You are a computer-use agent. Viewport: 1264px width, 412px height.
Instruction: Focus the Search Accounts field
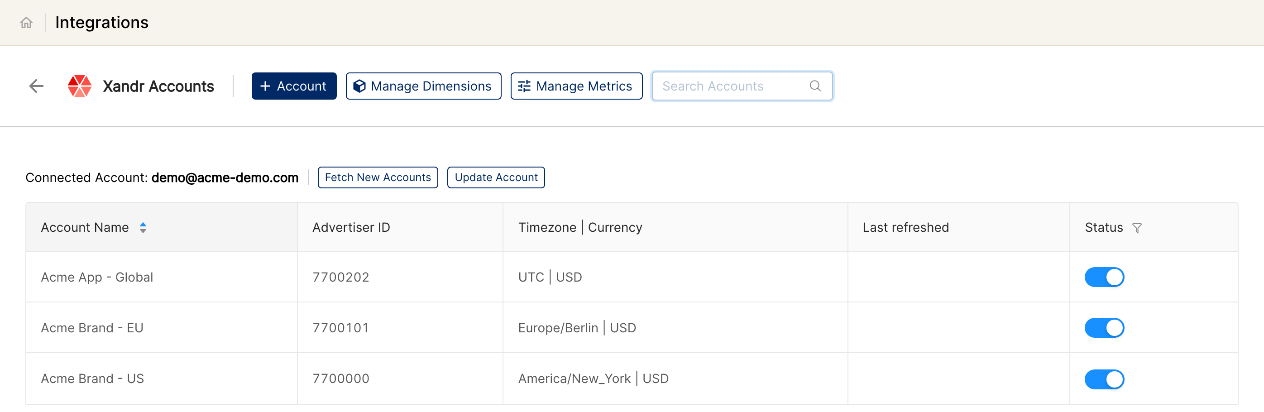pyautogui.click(x=742, y=86)
